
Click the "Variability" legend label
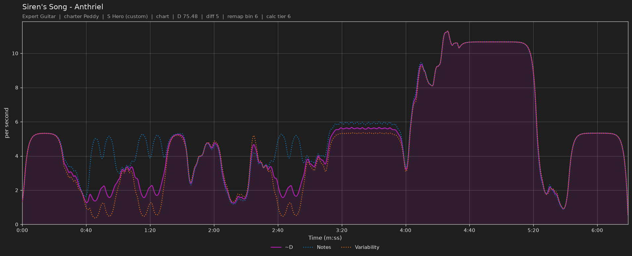click(367, 247)
